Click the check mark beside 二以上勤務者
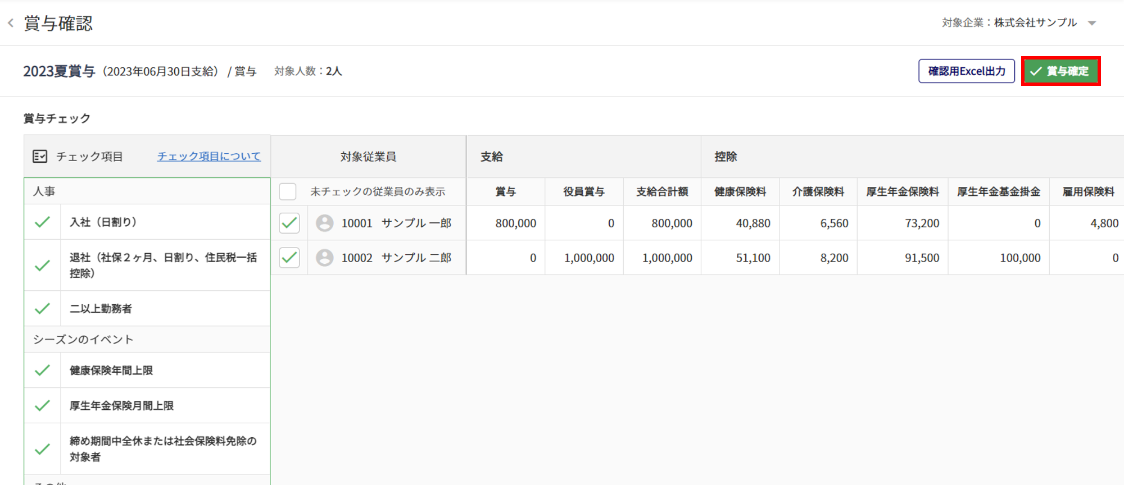1124x485 pixels. point(43,308)
